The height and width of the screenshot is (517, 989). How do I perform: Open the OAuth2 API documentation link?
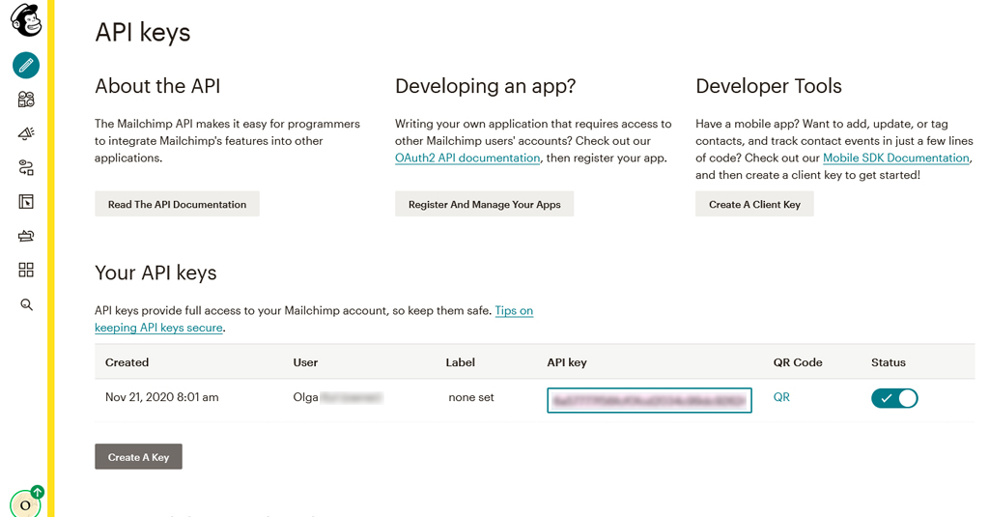(467, 158)
